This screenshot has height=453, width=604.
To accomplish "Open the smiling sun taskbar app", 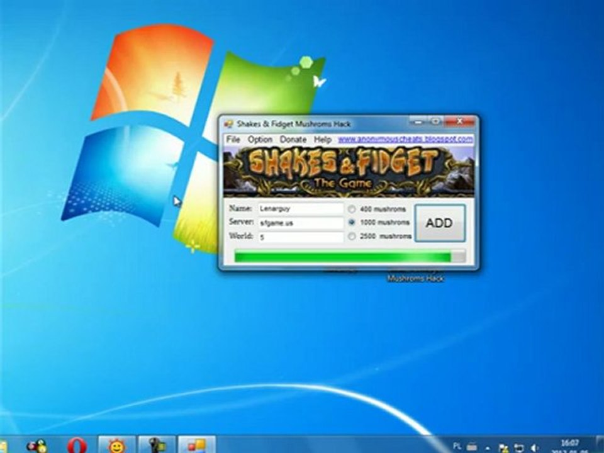I will (x=117, y=445).
